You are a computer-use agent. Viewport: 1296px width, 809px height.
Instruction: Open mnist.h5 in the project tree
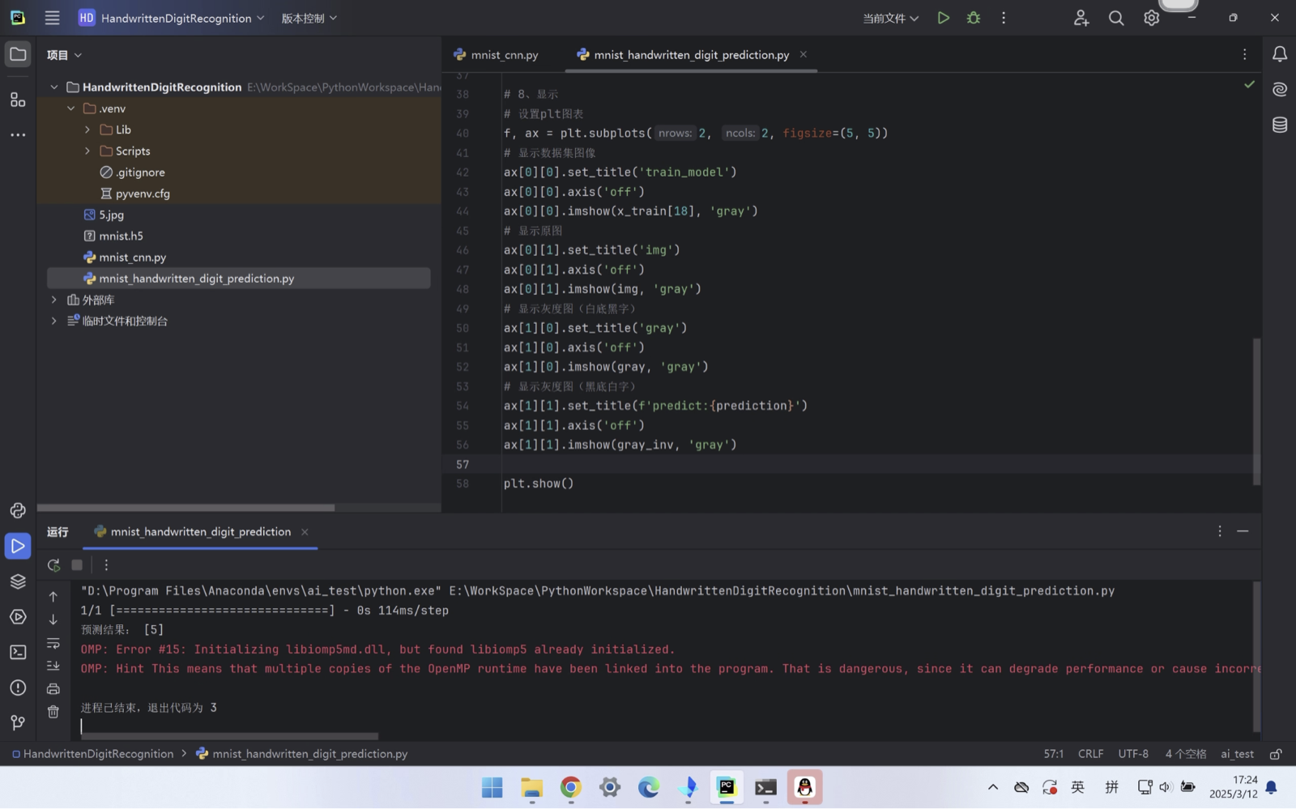point(122,236)
